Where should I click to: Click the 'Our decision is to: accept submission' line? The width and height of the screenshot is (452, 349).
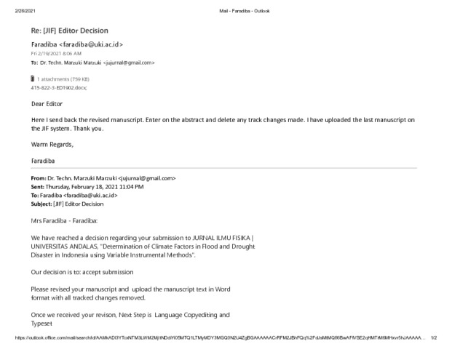[82, 272]
